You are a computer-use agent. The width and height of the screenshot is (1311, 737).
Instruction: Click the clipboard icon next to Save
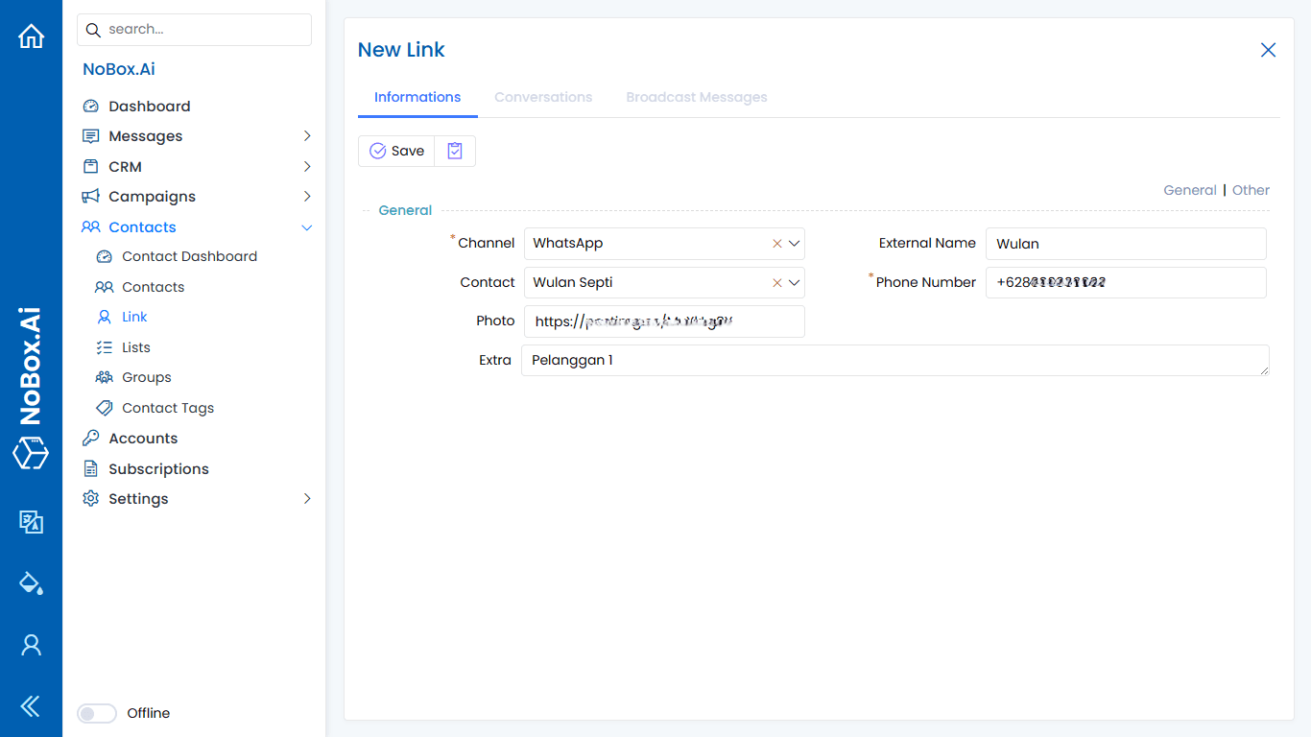(454, 151)
